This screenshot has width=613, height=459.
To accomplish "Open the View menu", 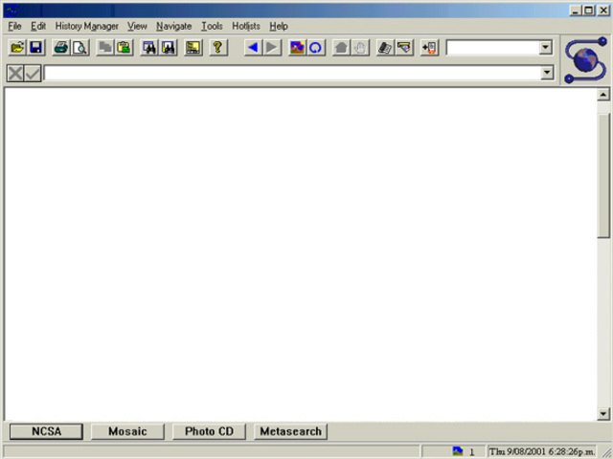I will click(x=137, y=26).
